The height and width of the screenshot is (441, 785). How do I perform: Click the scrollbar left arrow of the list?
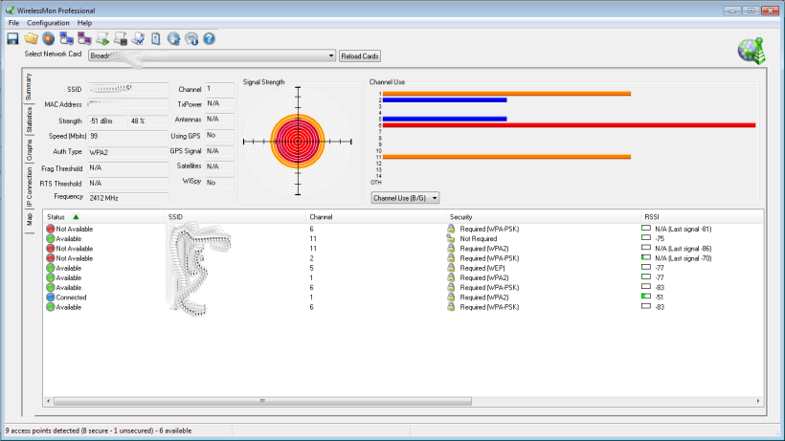click(x=49, y=401)
